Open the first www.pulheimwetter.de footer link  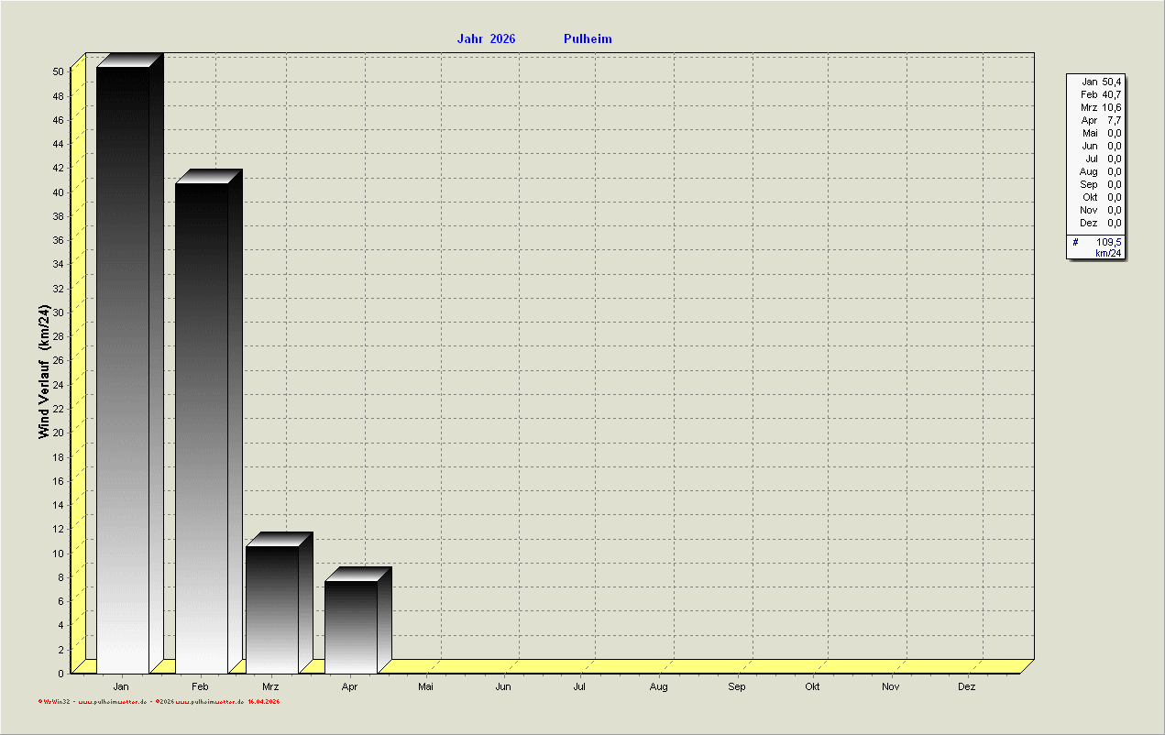tap(113, 702)
